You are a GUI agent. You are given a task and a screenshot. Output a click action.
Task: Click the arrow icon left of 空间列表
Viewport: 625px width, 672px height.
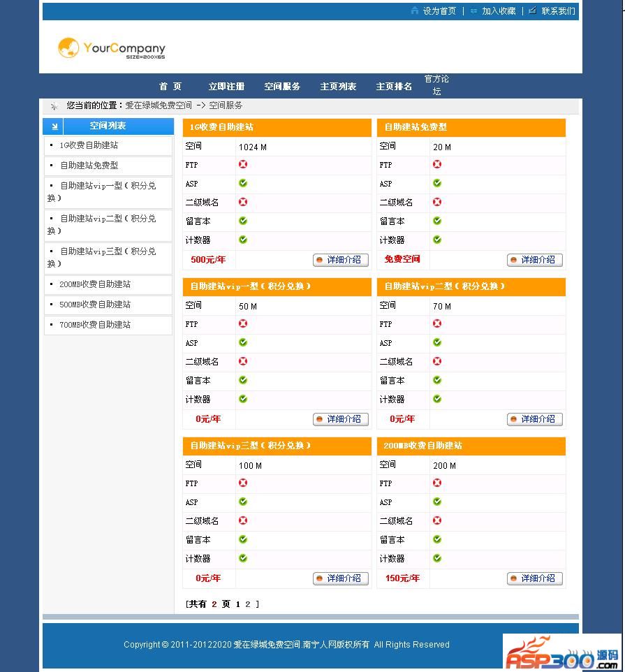pyautogui.click(x=54, y=126)
